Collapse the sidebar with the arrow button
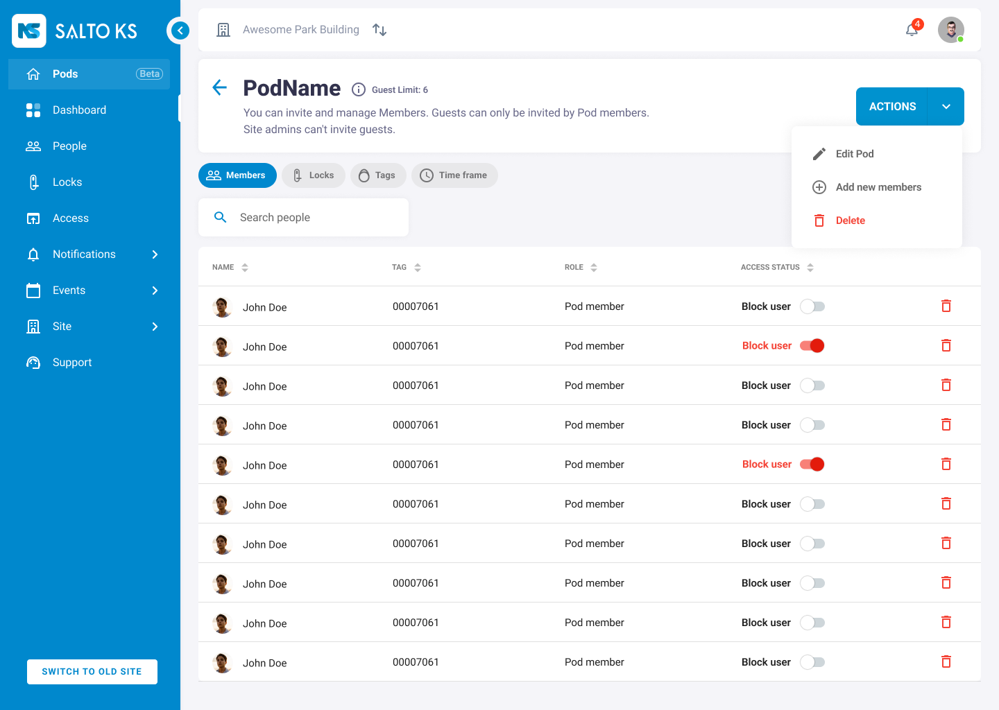This screenshot has height=710, width=999. click(x=180, y=31)
